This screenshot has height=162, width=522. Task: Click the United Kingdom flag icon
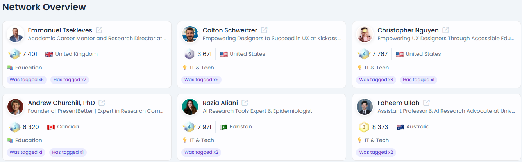click(49, 54)
